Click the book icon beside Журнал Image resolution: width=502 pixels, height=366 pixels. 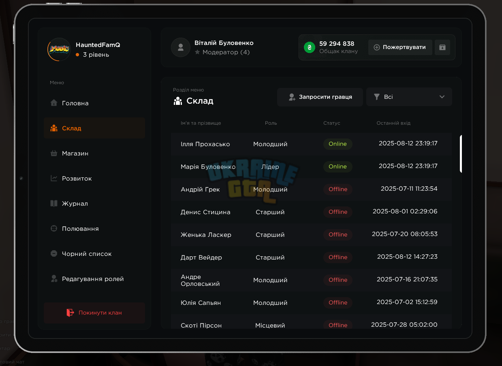[x=53, y=203]
